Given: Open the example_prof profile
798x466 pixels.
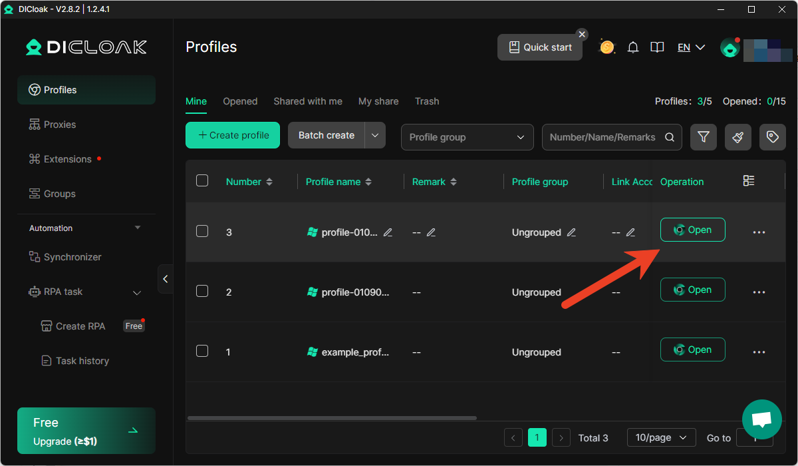Looking at the screenshot, I should (692, 349).
